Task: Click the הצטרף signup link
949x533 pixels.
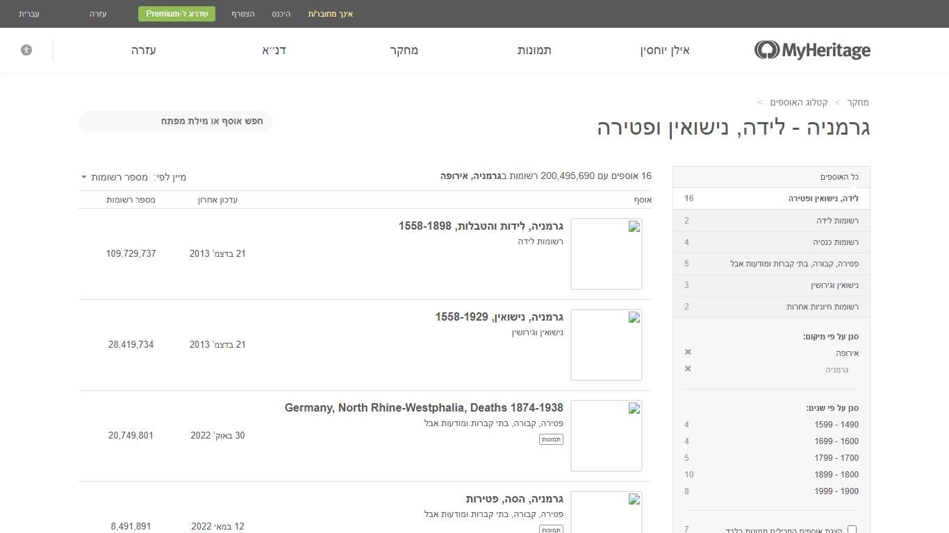Action: coord(242,14)
